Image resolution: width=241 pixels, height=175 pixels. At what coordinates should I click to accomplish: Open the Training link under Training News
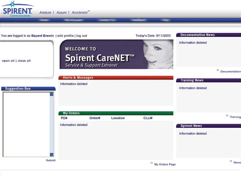click(235, 117)
